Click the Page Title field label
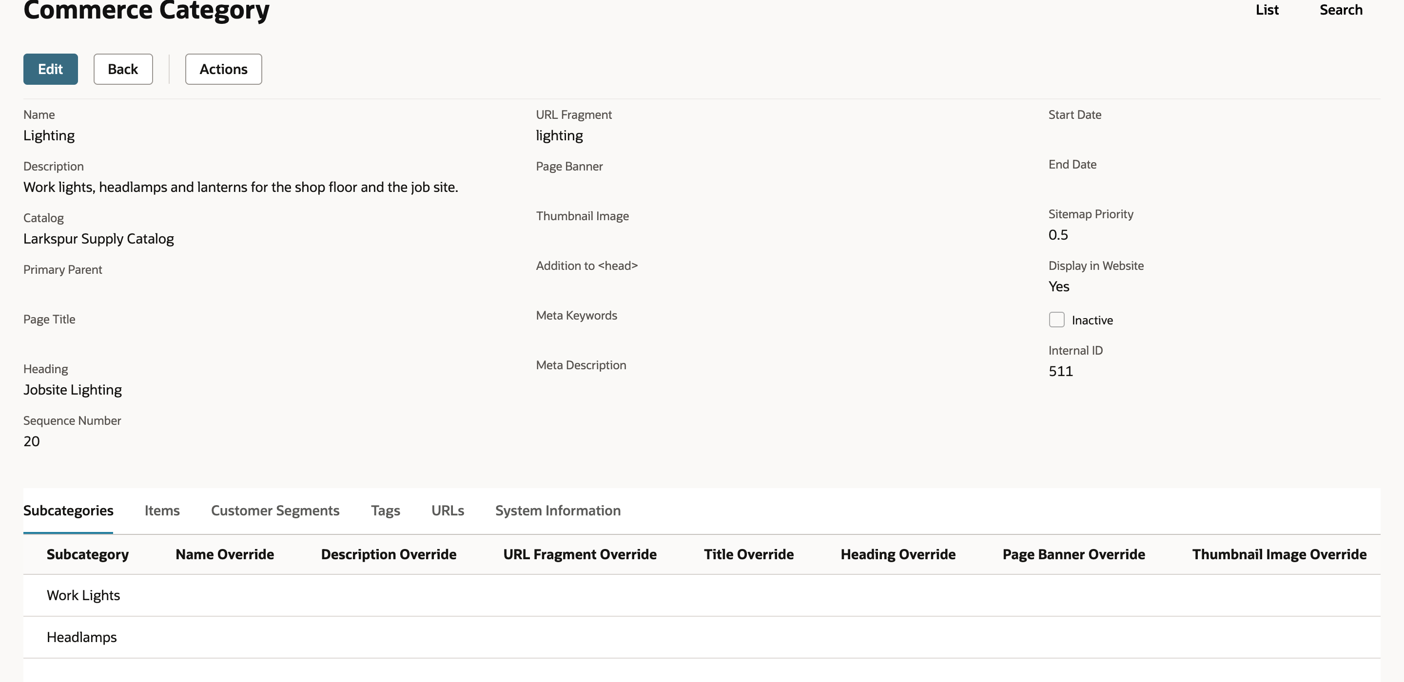 click(x=49, y=319)
